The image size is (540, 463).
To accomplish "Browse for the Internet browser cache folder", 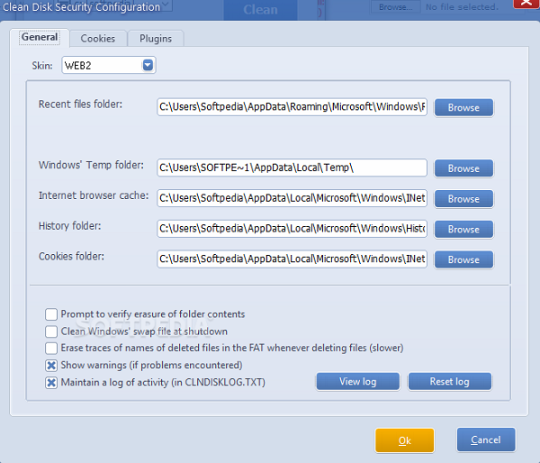I will (463, 198).
